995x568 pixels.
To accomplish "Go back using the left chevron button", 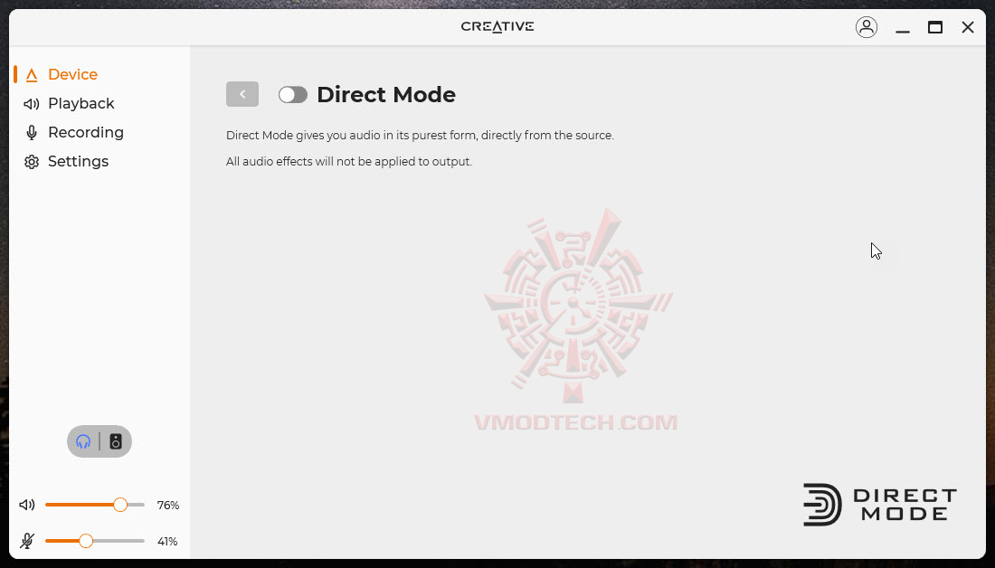I will 242,94.
